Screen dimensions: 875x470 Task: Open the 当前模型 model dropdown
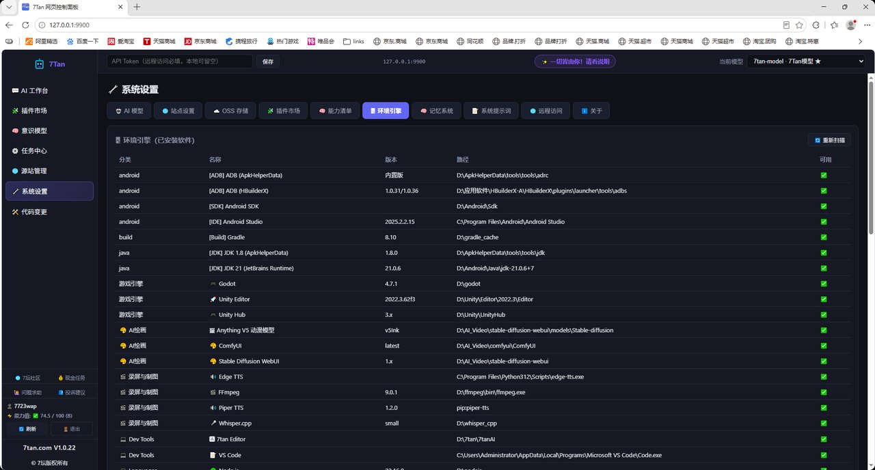(806, 61)
